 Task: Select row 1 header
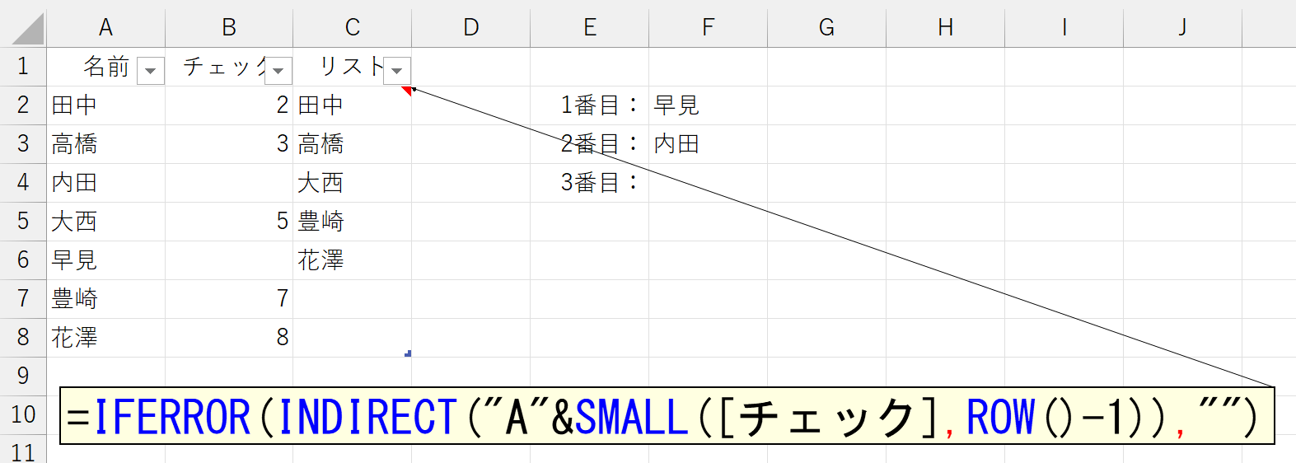point(23,67)
